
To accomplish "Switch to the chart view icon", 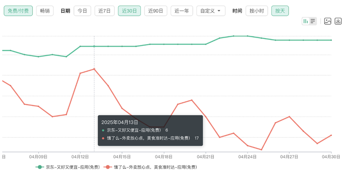I will 306,21.
